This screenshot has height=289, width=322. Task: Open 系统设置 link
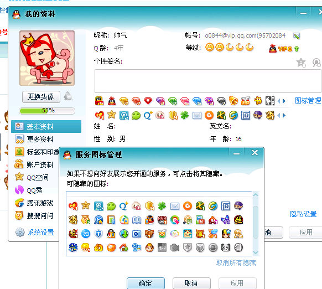click(x=40, y=233)
